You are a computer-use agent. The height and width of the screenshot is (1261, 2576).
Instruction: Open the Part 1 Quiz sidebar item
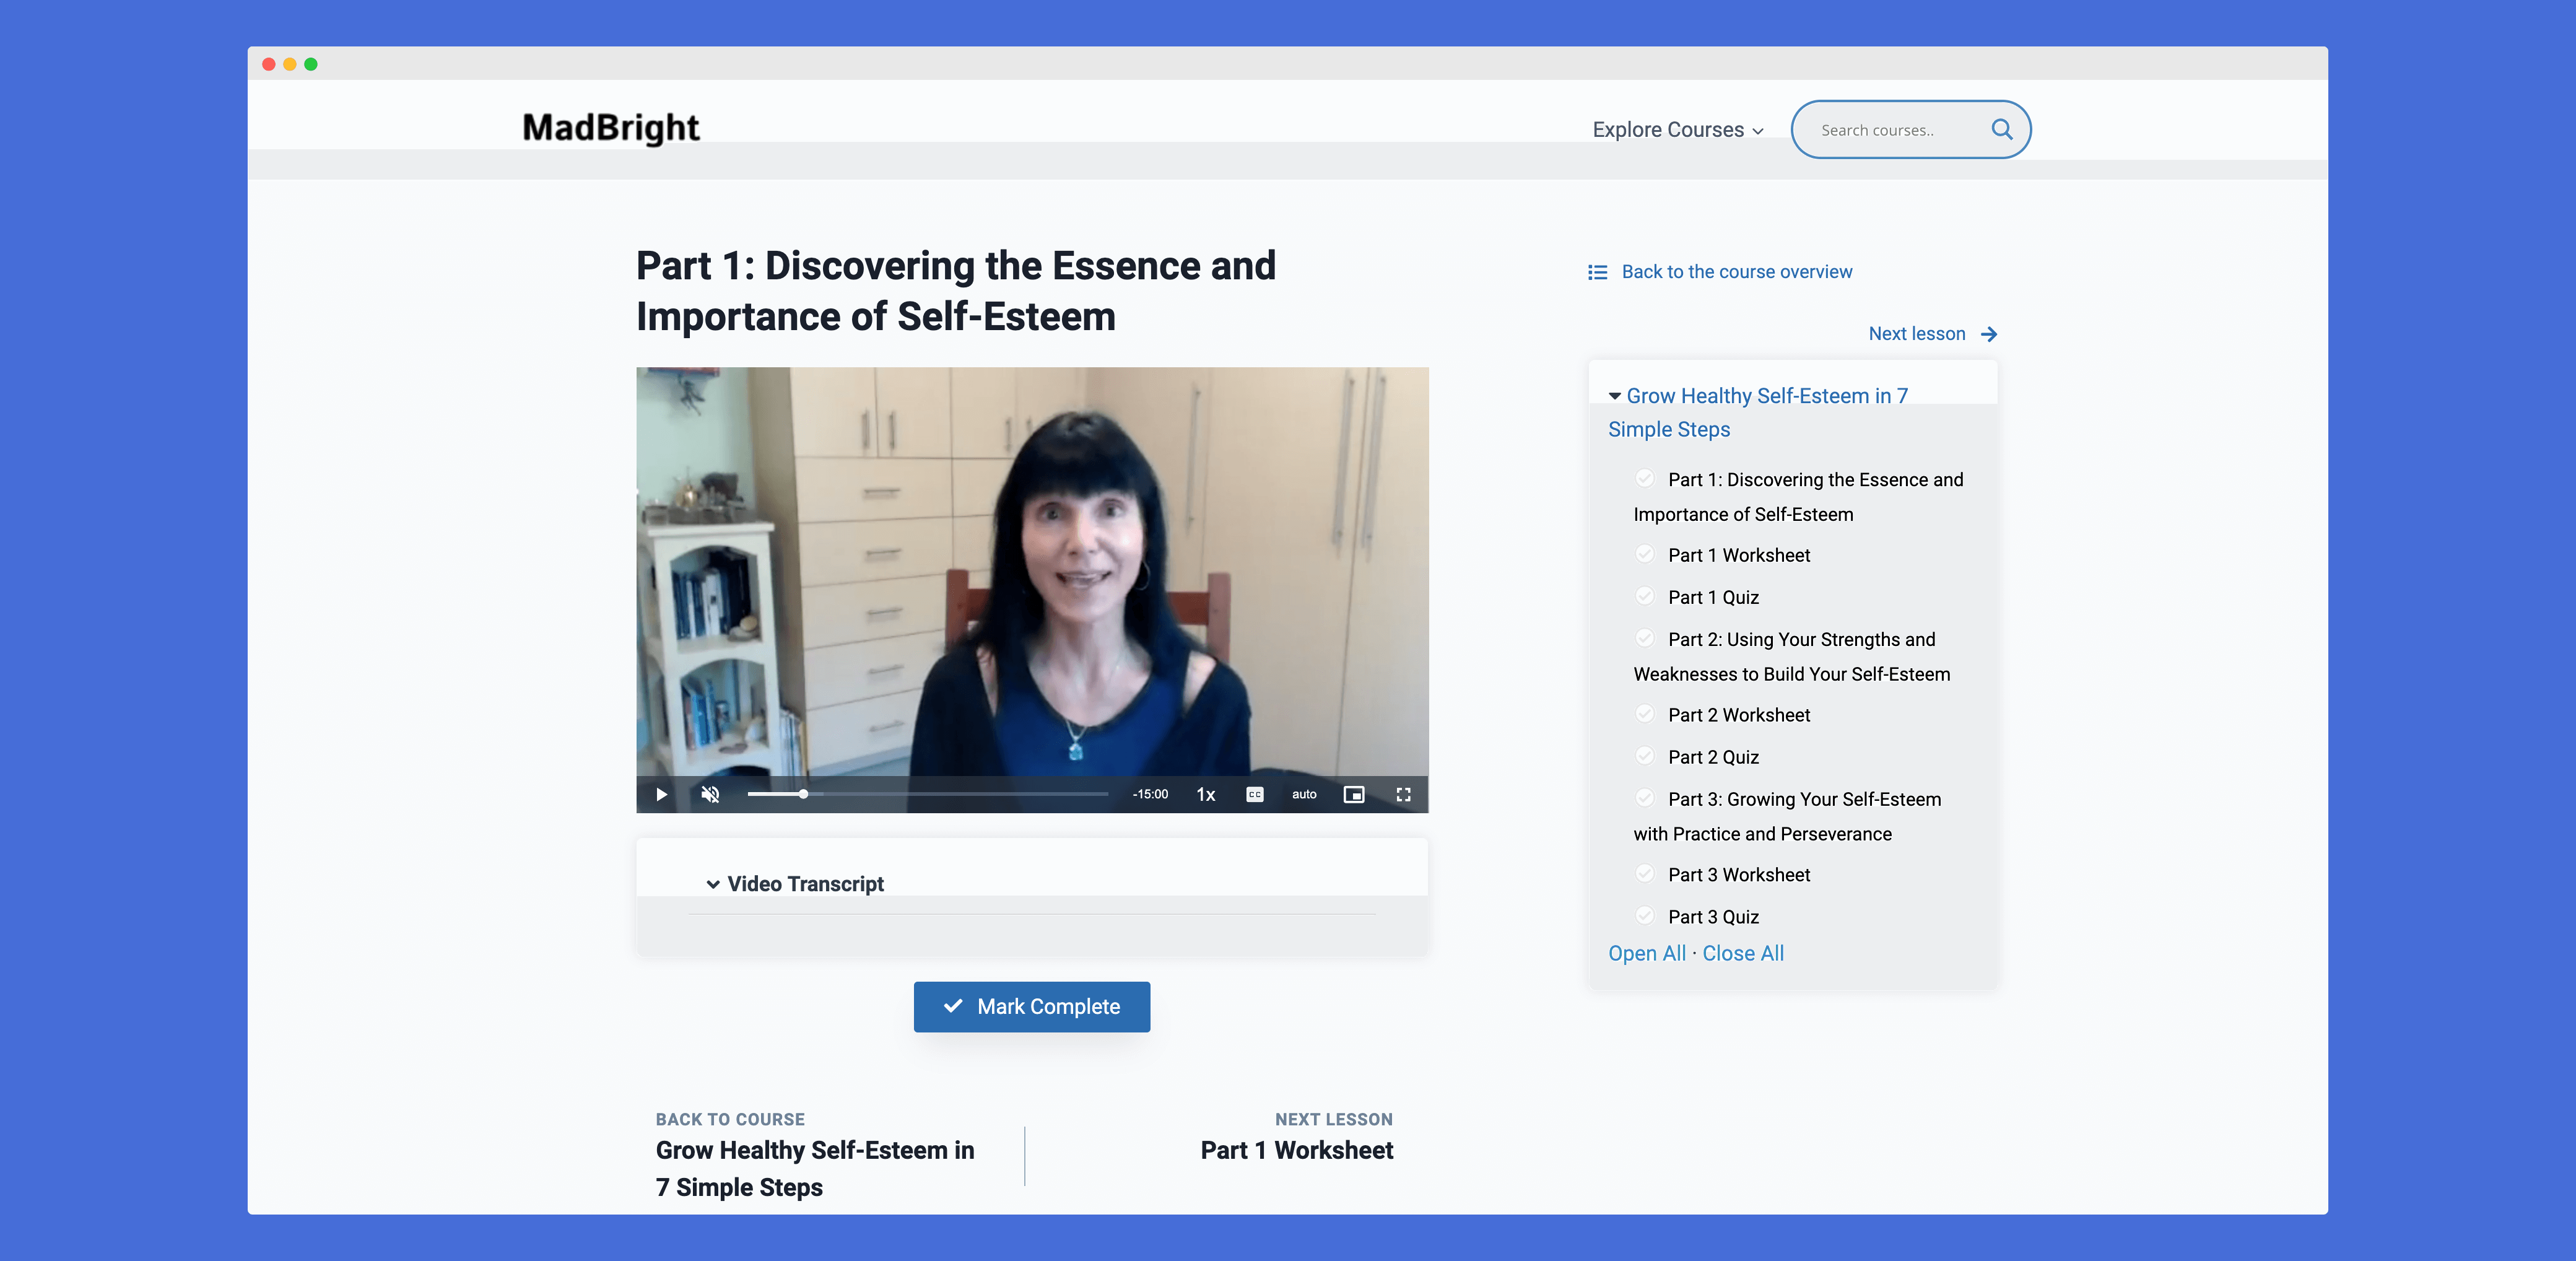(1713, 597)
